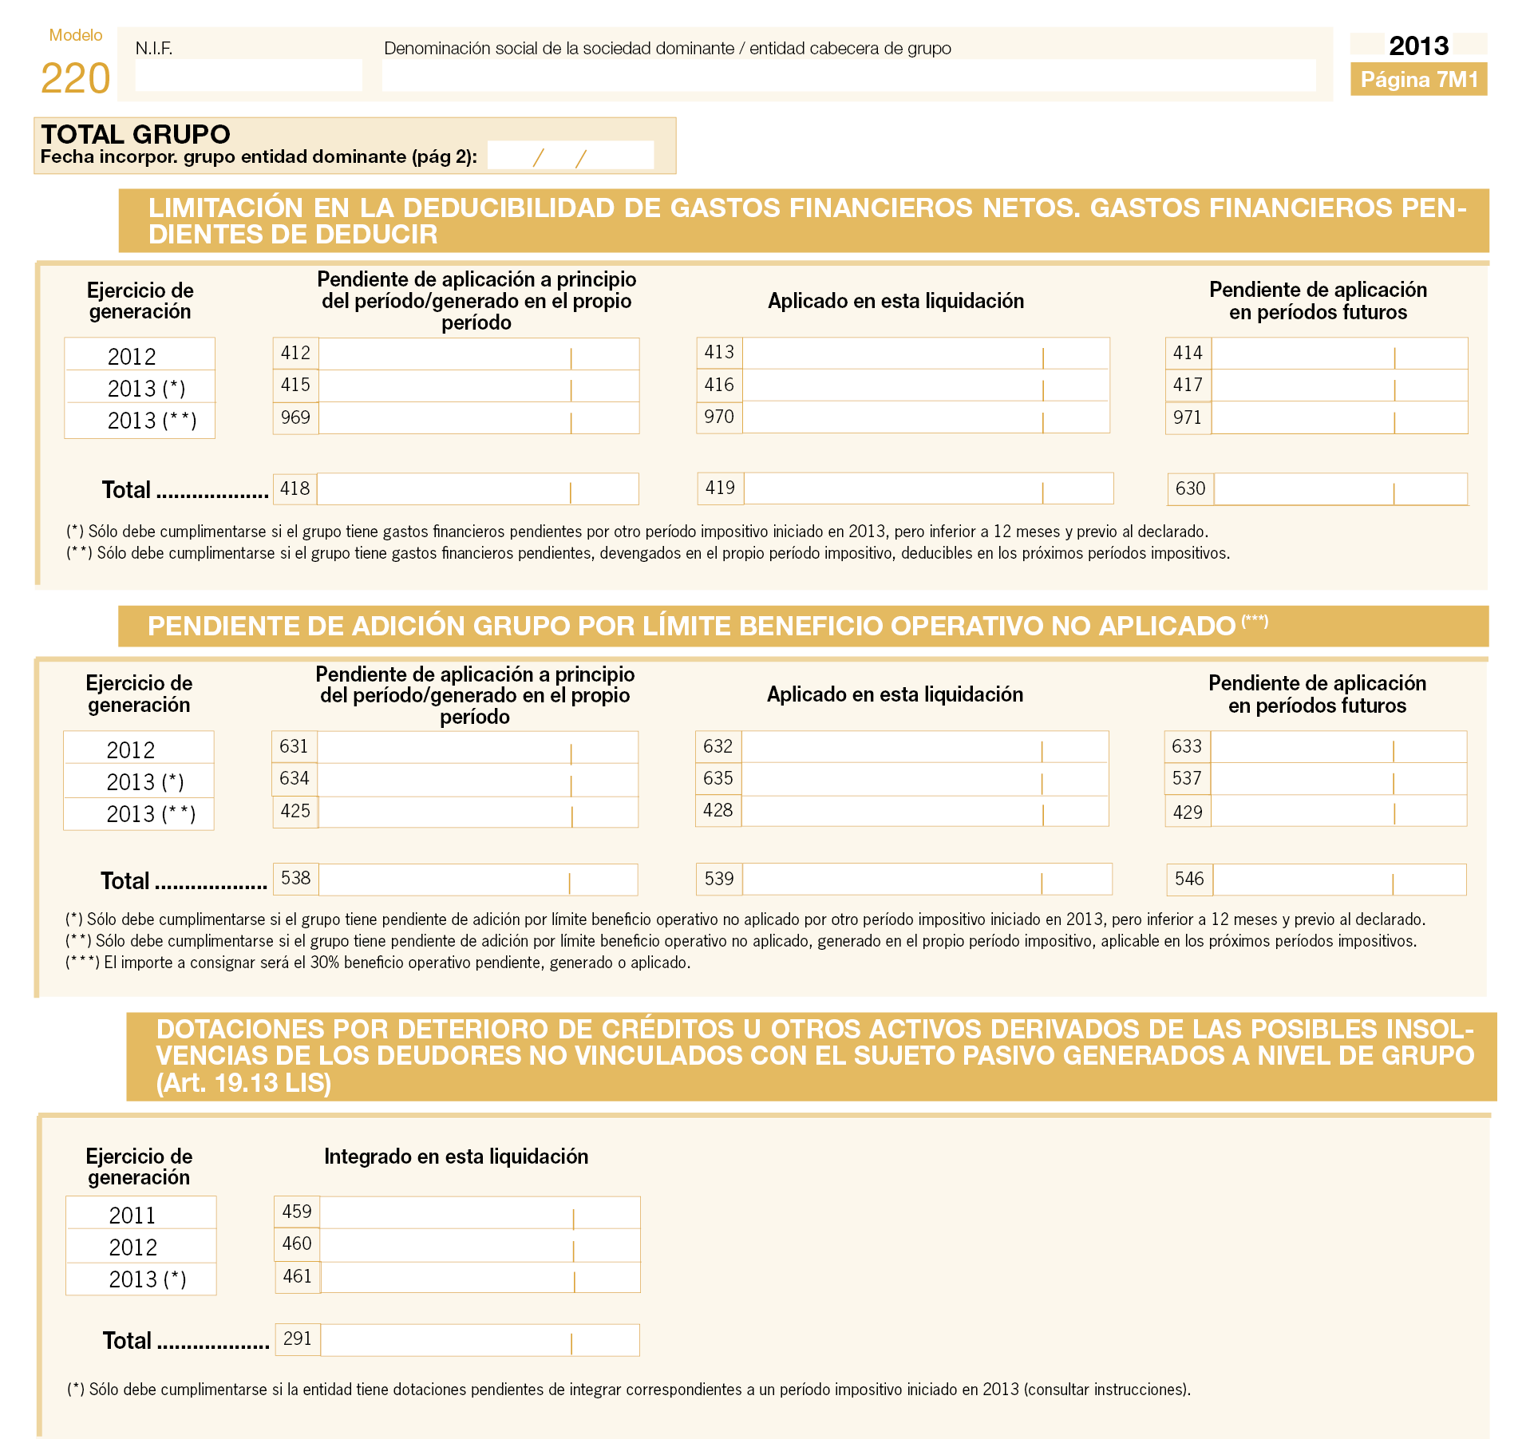Image resolution: width=1530 pixels, height=1455 pixels.
Task: Click the 'PENDIENTE DE ADICIÓN GRUPO' section banner
Action: tap(804, 627)
